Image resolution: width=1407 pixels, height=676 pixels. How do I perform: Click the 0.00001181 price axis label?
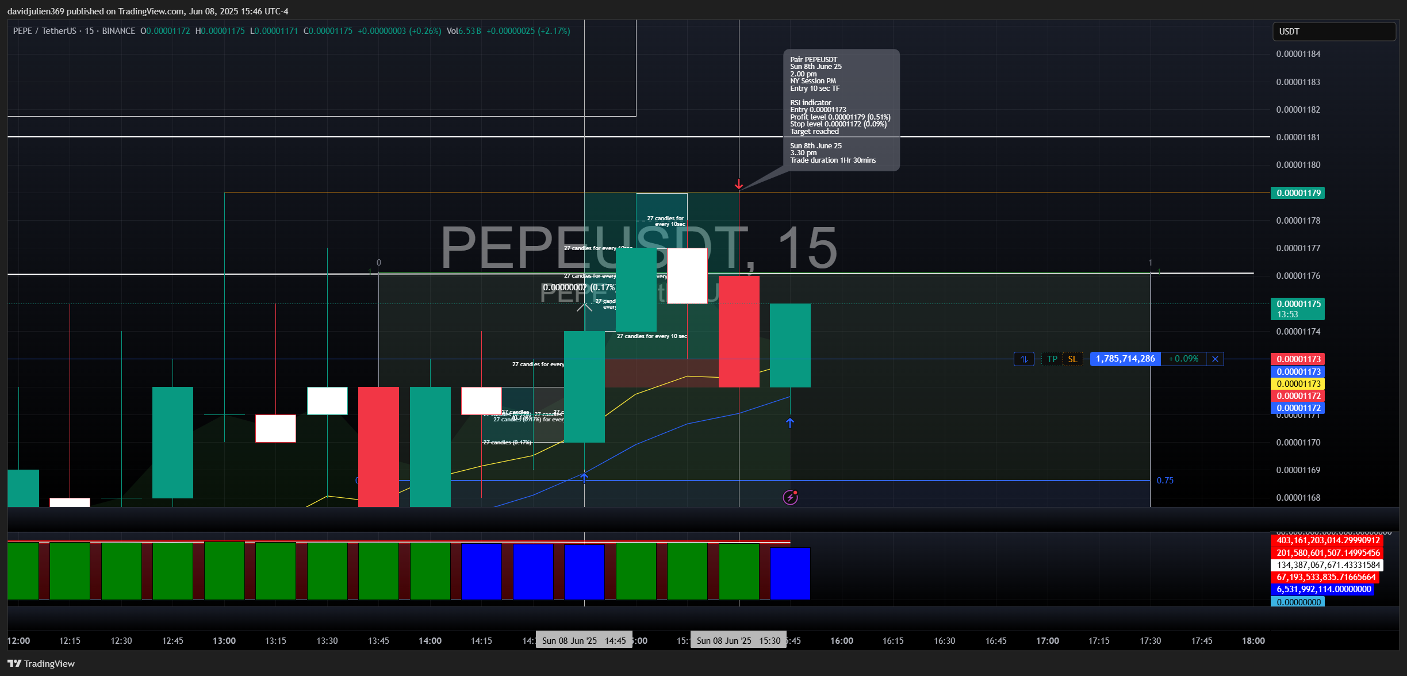(1298, 137)
